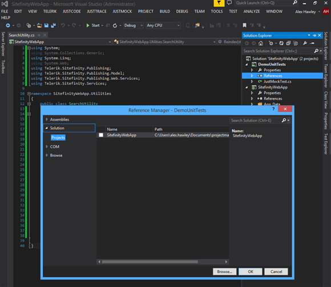Toggle the Bookmark toolbar icon
Viewport: 331px width, 287px height.
pos(244,26)
